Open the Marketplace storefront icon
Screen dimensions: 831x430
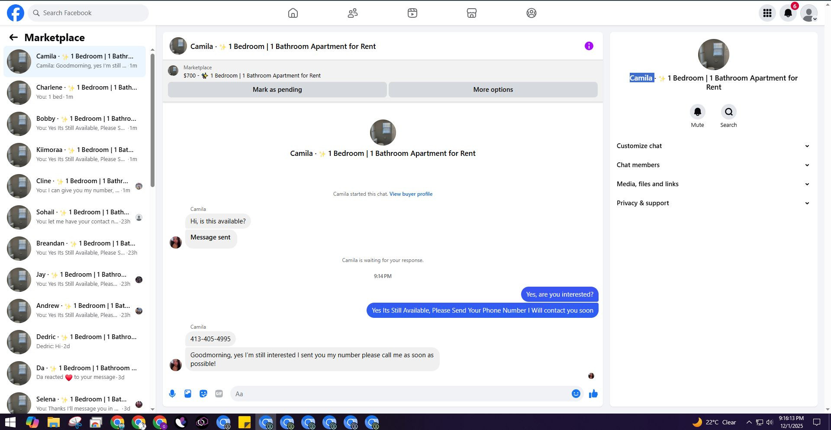coord(472,13)
